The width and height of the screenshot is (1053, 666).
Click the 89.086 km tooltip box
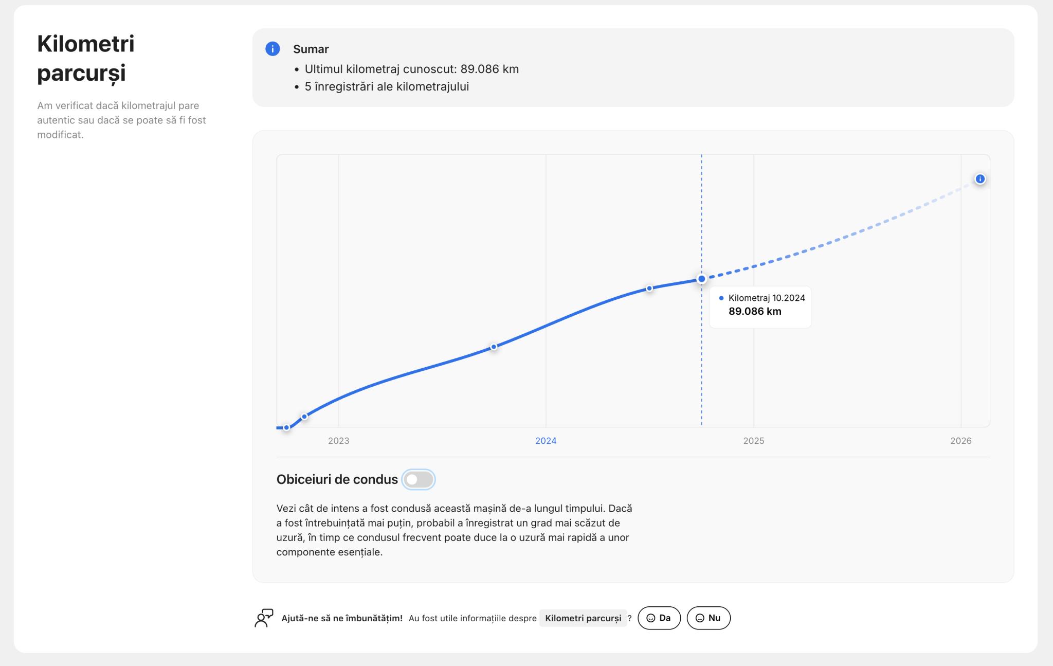coord(760,307)
